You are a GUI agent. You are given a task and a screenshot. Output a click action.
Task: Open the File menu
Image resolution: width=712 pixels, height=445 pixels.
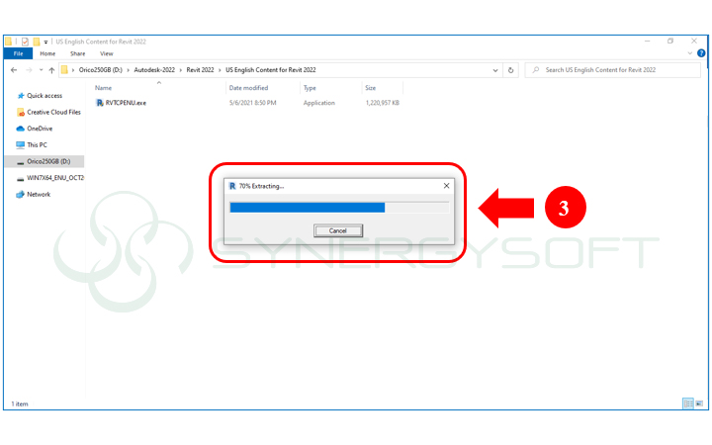pyautogui.click(x=18, y=53)
